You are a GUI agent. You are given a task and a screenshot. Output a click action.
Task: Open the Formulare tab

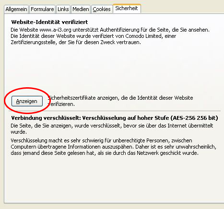pos(42,9)
